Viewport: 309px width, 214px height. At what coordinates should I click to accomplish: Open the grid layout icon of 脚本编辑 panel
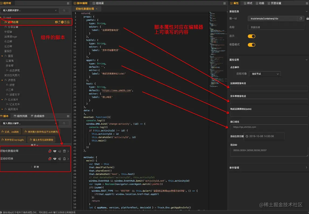pyautogui.click(x=224, y=3)
